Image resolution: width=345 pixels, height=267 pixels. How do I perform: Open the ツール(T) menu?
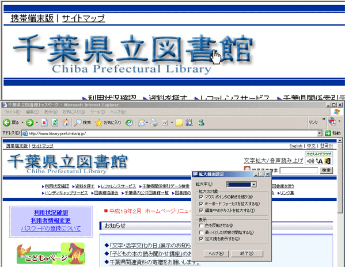[x=98, y=112]
